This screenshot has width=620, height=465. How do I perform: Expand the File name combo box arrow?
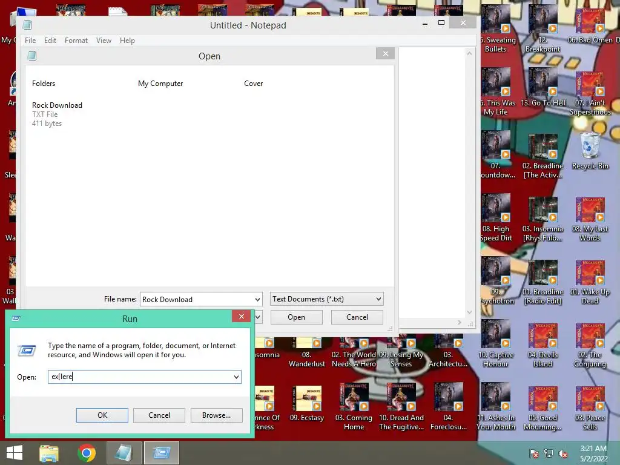click(257, 299)
